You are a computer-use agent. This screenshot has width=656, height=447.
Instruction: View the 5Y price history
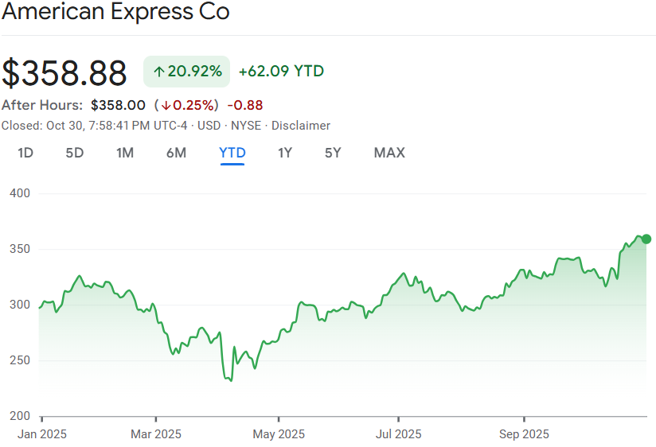tap(333, 153)
